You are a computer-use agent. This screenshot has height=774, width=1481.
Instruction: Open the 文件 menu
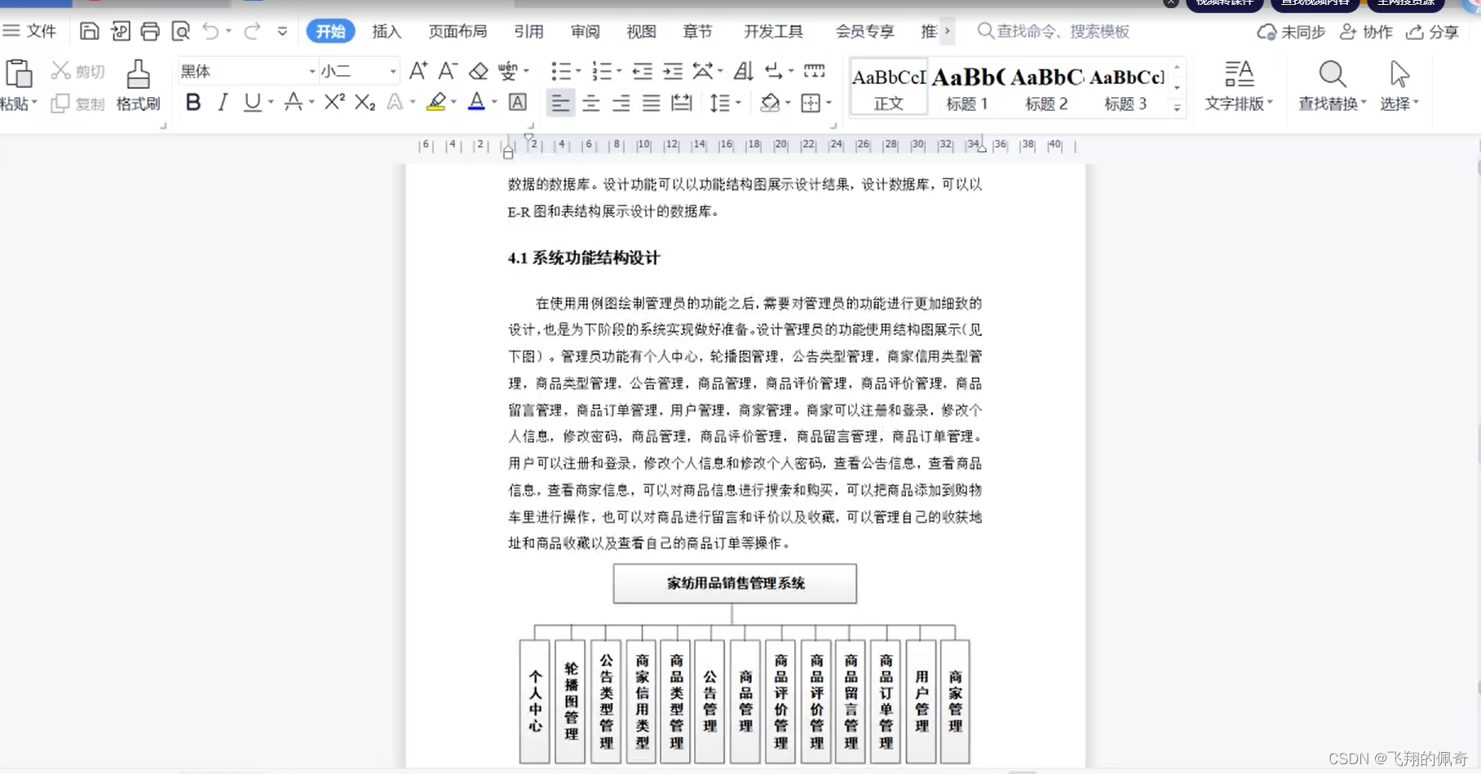pyautogui.click(x=30, y=31)
